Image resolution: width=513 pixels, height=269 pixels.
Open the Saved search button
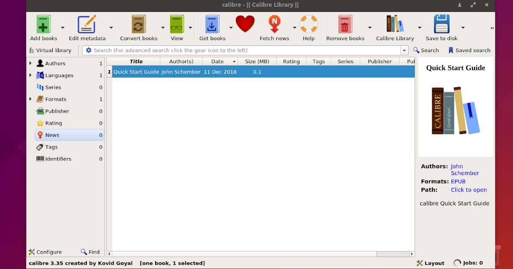469,50
